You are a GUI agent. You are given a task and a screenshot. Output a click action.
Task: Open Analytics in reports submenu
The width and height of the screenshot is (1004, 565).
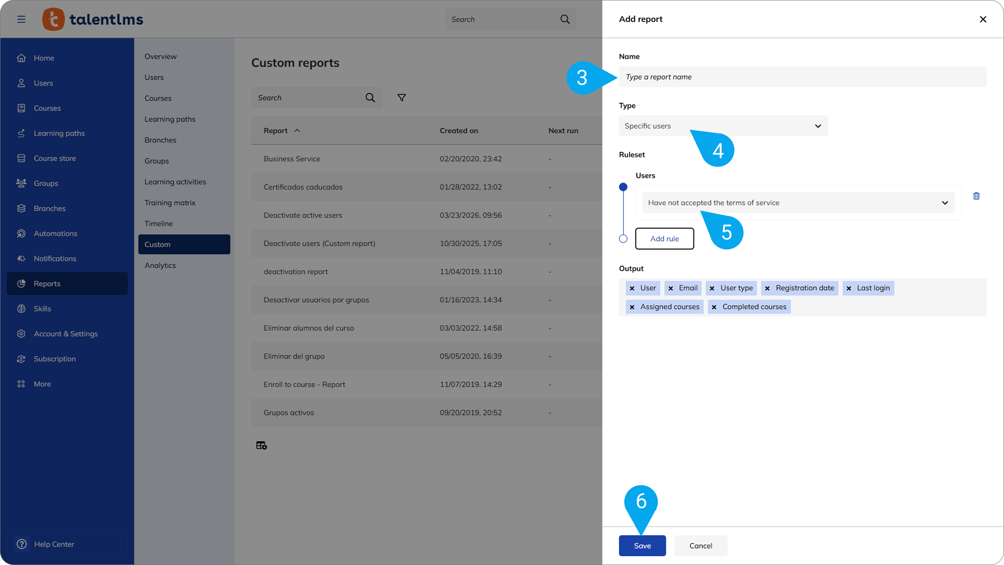[x=160, y=265]
